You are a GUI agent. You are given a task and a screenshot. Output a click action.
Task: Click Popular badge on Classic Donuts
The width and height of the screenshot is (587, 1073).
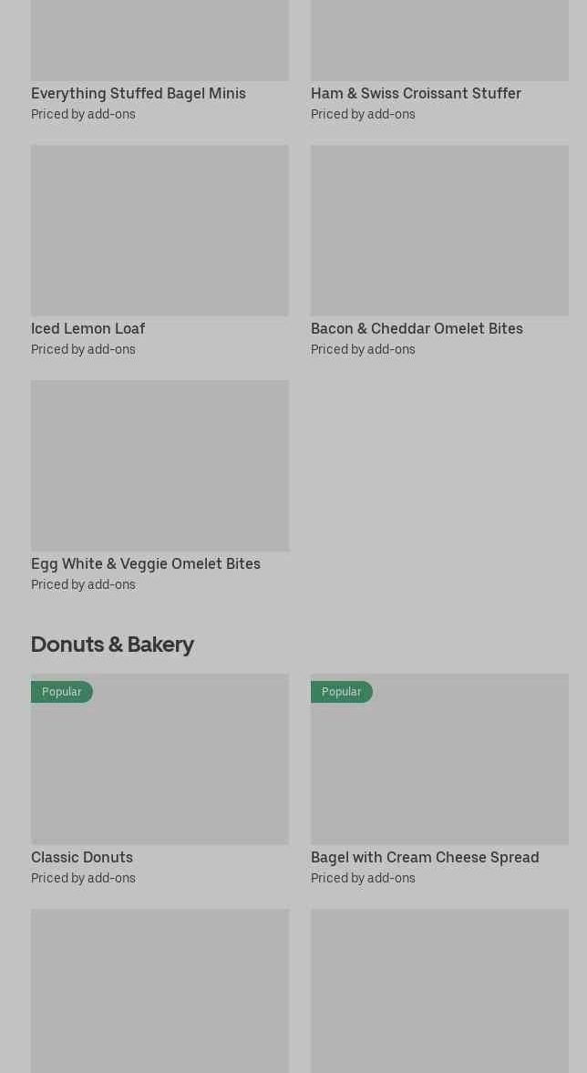click(x=62, y=692)
